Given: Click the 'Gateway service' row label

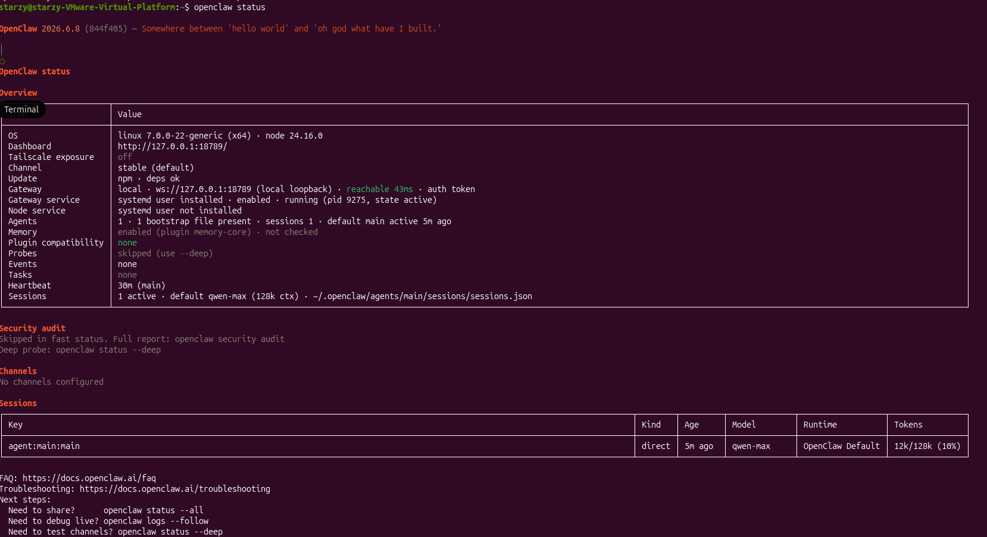Looking at the screenshot, I should click(x=44, y=200).
